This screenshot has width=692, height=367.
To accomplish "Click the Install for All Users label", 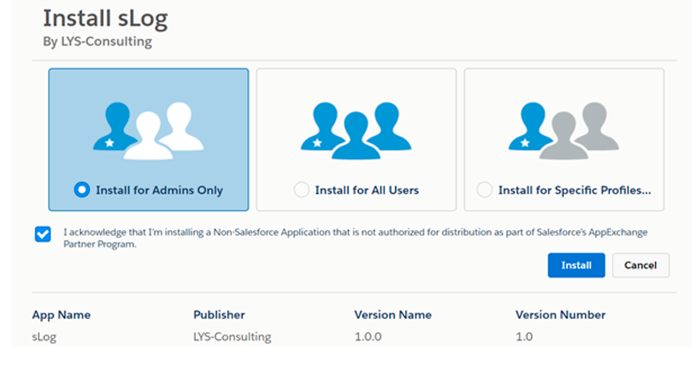I will tap(367, 190).
